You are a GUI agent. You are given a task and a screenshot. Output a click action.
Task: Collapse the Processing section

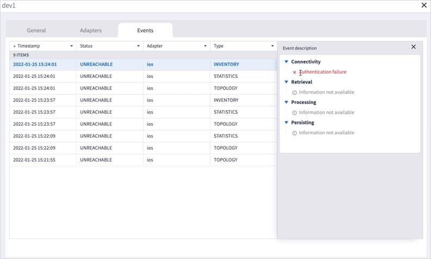coord(286,102)
